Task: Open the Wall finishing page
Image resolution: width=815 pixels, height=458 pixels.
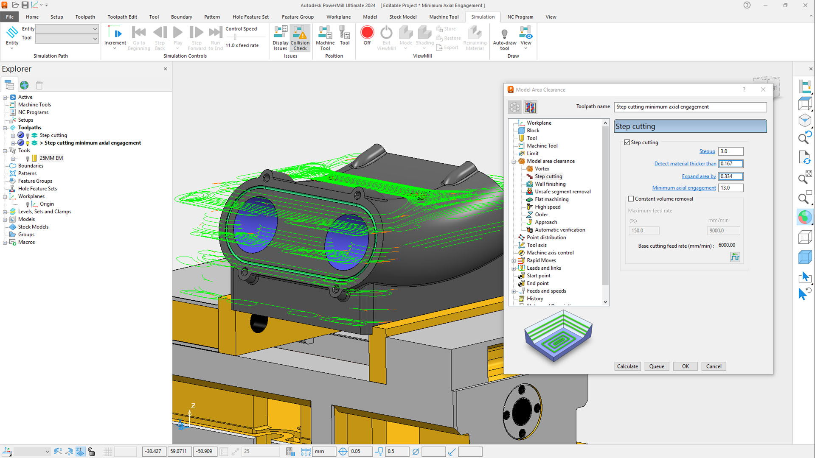Action: [x=550, y=184]
